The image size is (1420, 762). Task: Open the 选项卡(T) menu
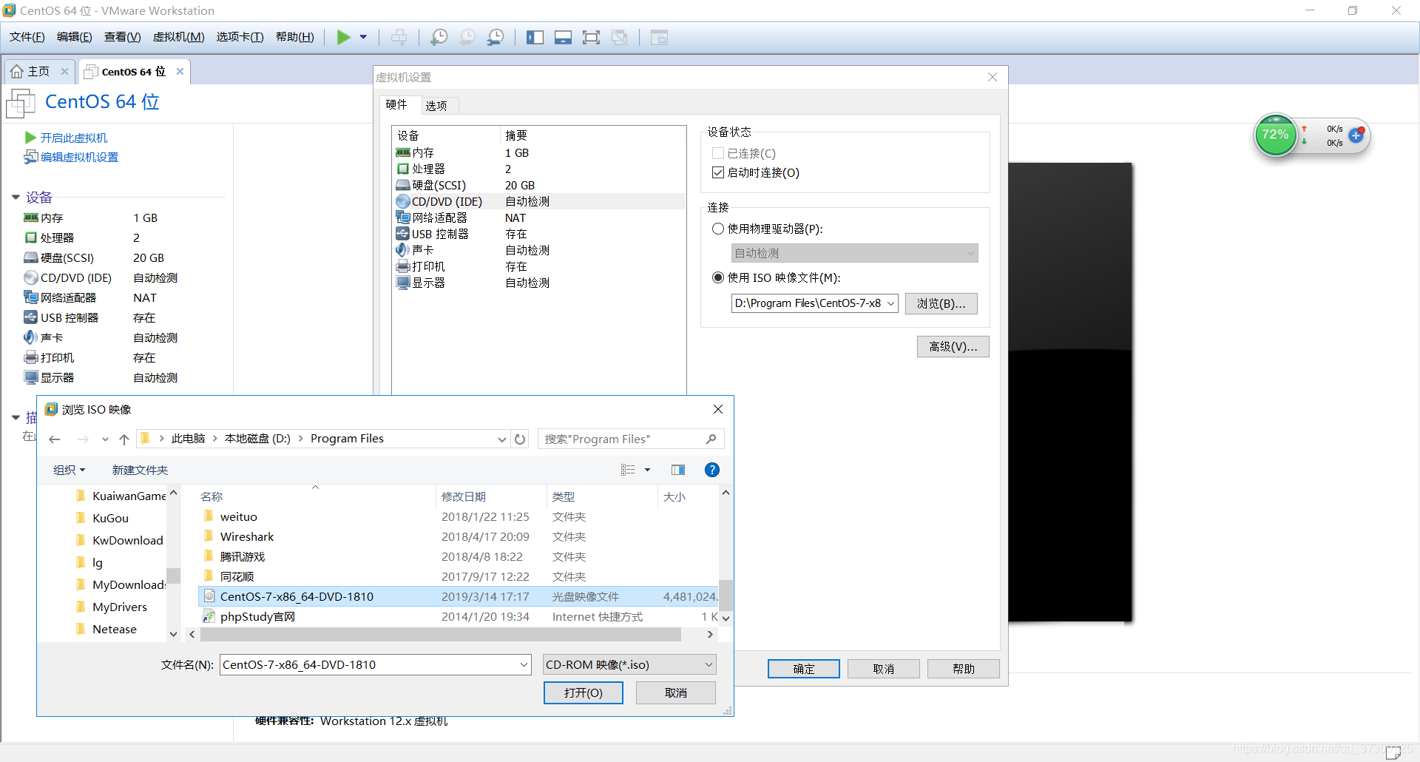[240, 37]
